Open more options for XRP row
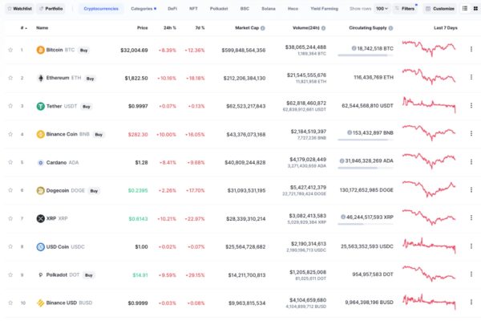The width and height of the screenshot is (481, 321). coord(471,217)
